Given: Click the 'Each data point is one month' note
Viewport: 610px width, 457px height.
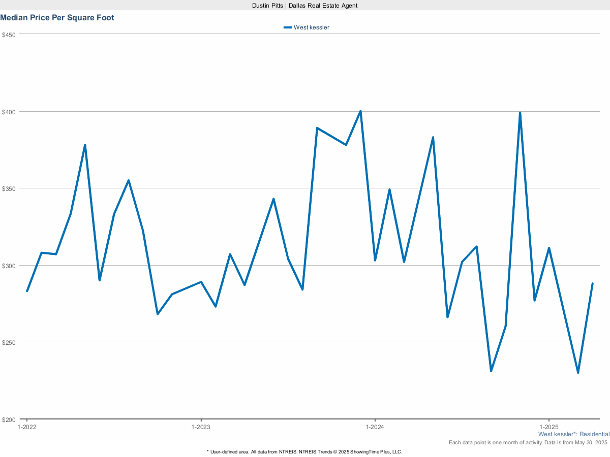Looking at the screenshot, I should point(529,443).
